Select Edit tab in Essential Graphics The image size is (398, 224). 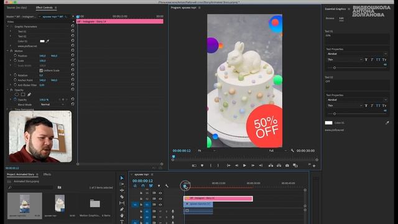click(x=341, y=18)
